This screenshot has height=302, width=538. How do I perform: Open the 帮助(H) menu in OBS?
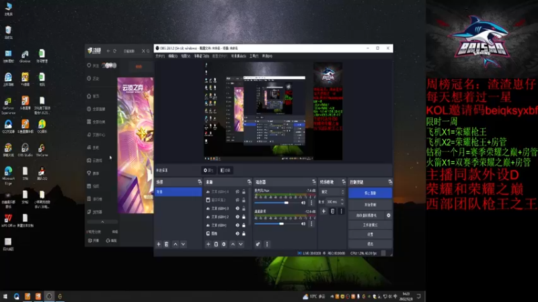(267, 56)
